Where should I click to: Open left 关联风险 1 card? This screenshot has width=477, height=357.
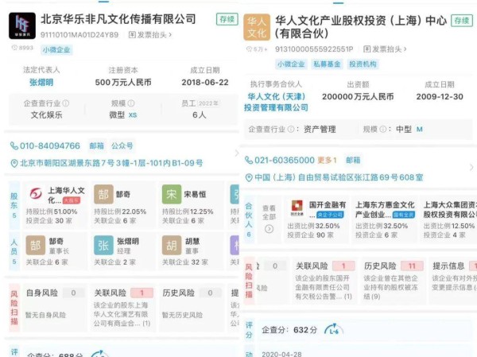tap(123, 308)
